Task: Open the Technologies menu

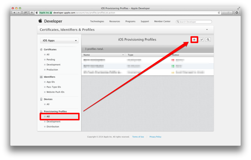Action: [x=97, y=21]
